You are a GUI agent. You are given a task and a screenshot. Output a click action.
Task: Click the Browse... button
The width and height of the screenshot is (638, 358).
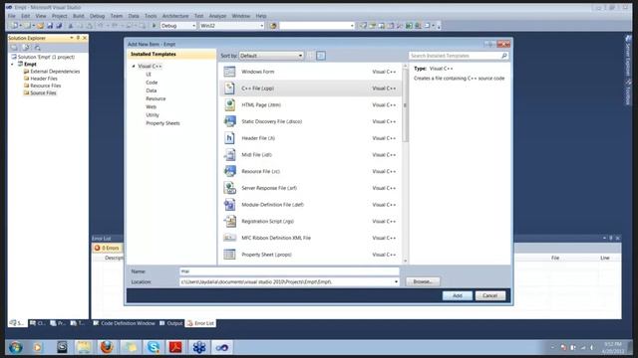point(423,281)
